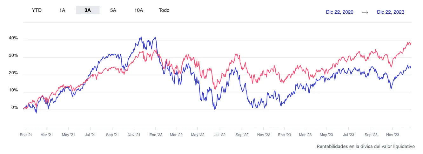Open the end date Dic 22, 2023
423x154 pixels.
click(391, 12)
